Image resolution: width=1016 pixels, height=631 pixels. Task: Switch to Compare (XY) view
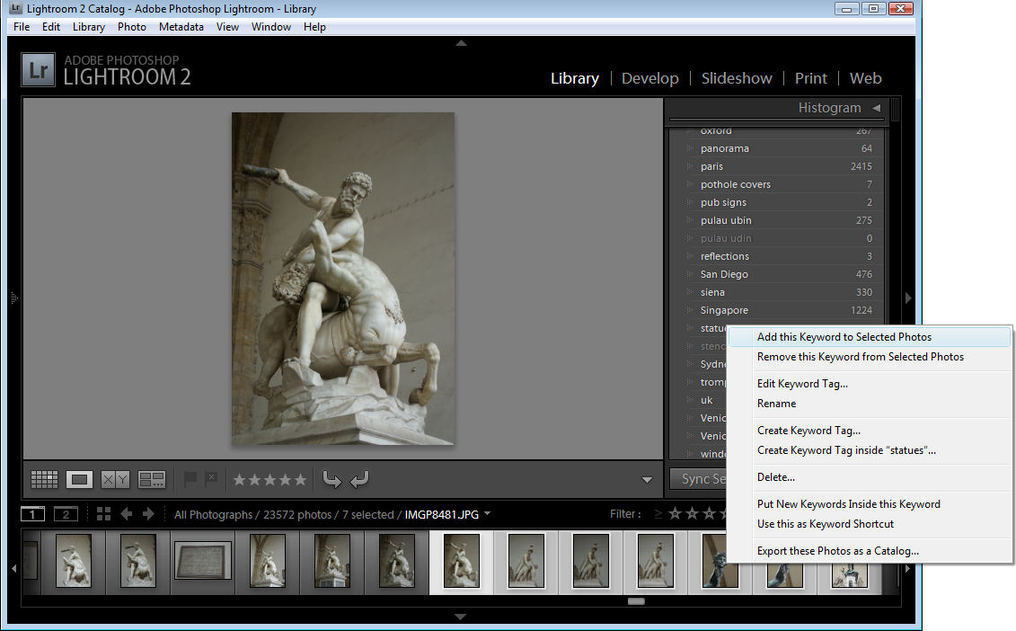pyautogui.click(x=115, y=479)
